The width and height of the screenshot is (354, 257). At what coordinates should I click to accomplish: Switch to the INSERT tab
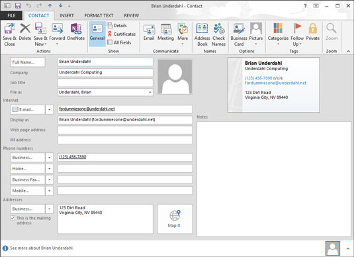(x=67, y=15)
